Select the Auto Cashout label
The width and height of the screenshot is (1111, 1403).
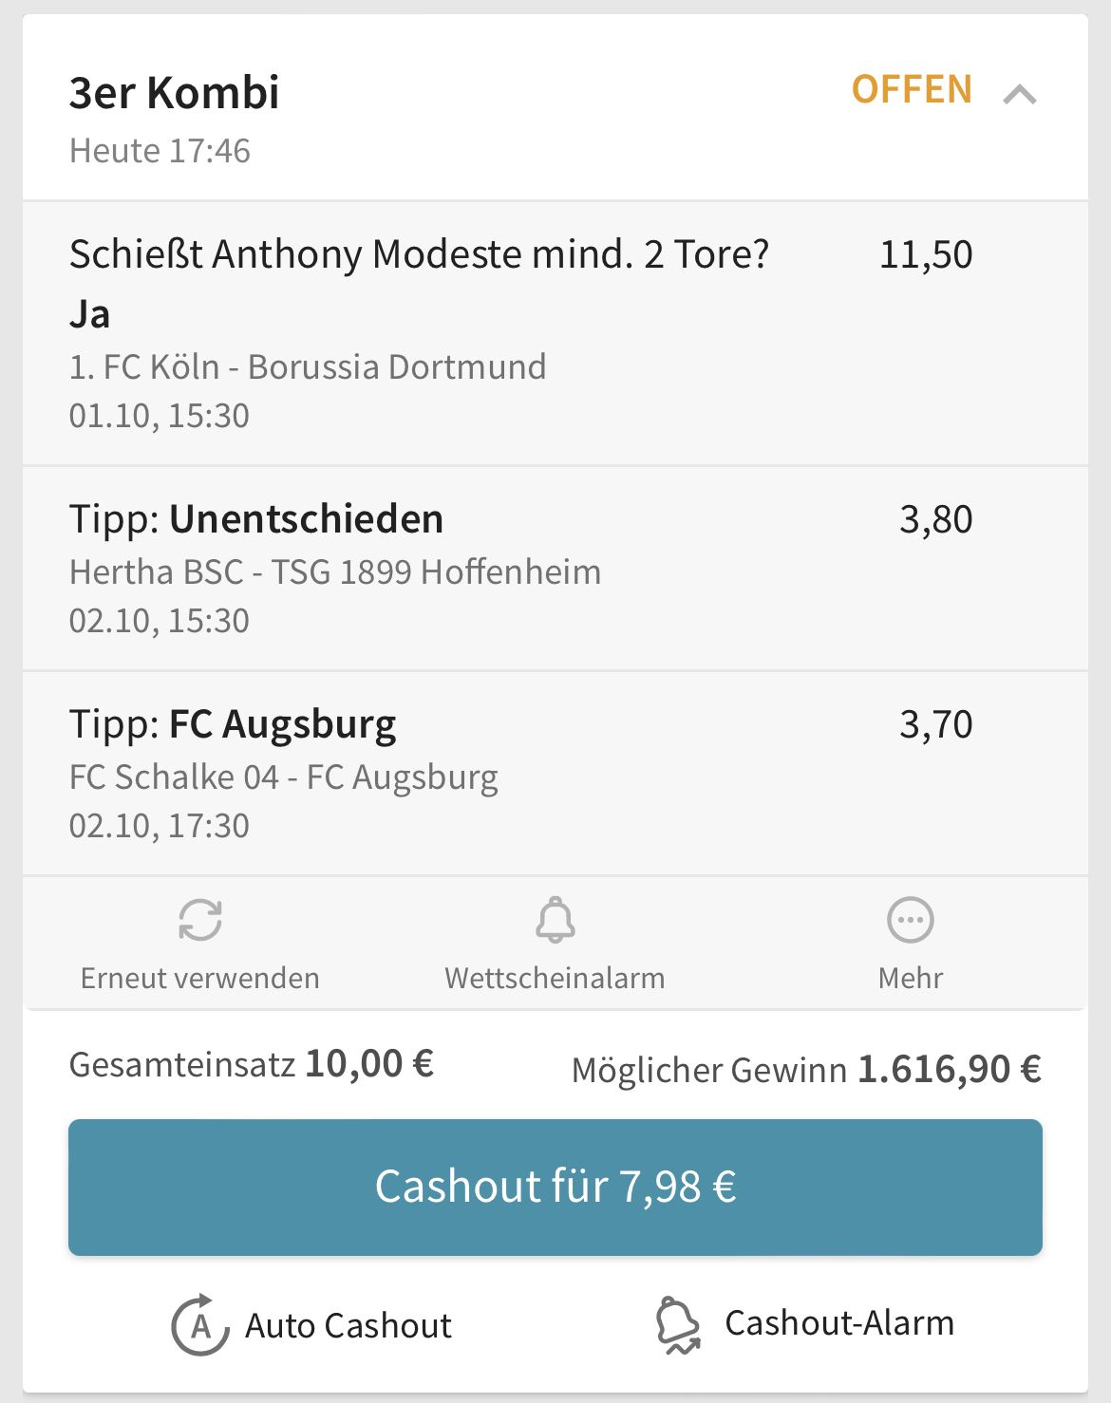[348, 1325]
